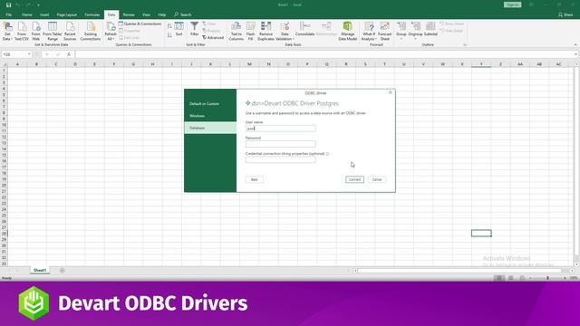Create a Forecast Sheet
The height and width of the screenshot is (326, 580).
click(x=384, y=31)
